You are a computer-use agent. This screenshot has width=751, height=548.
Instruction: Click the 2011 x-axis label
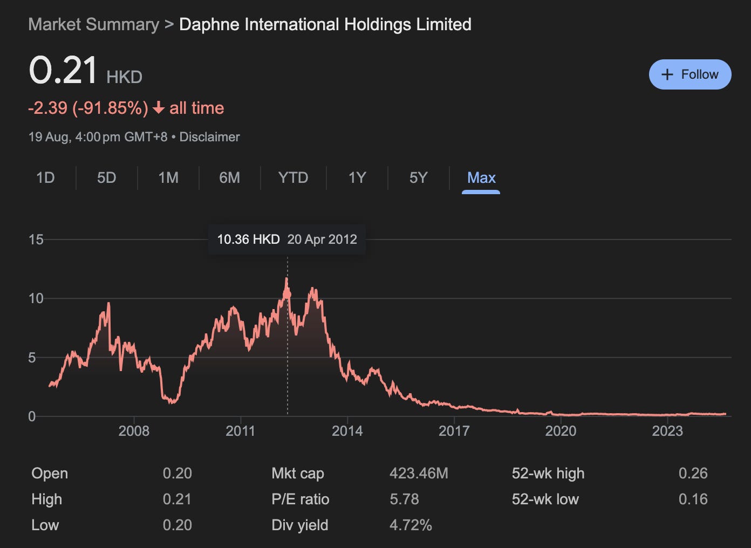pos(241,431)
